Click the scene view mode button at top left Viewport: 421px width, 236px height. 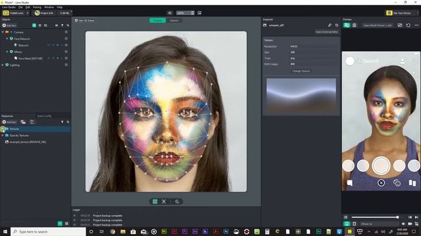point(84,20)
